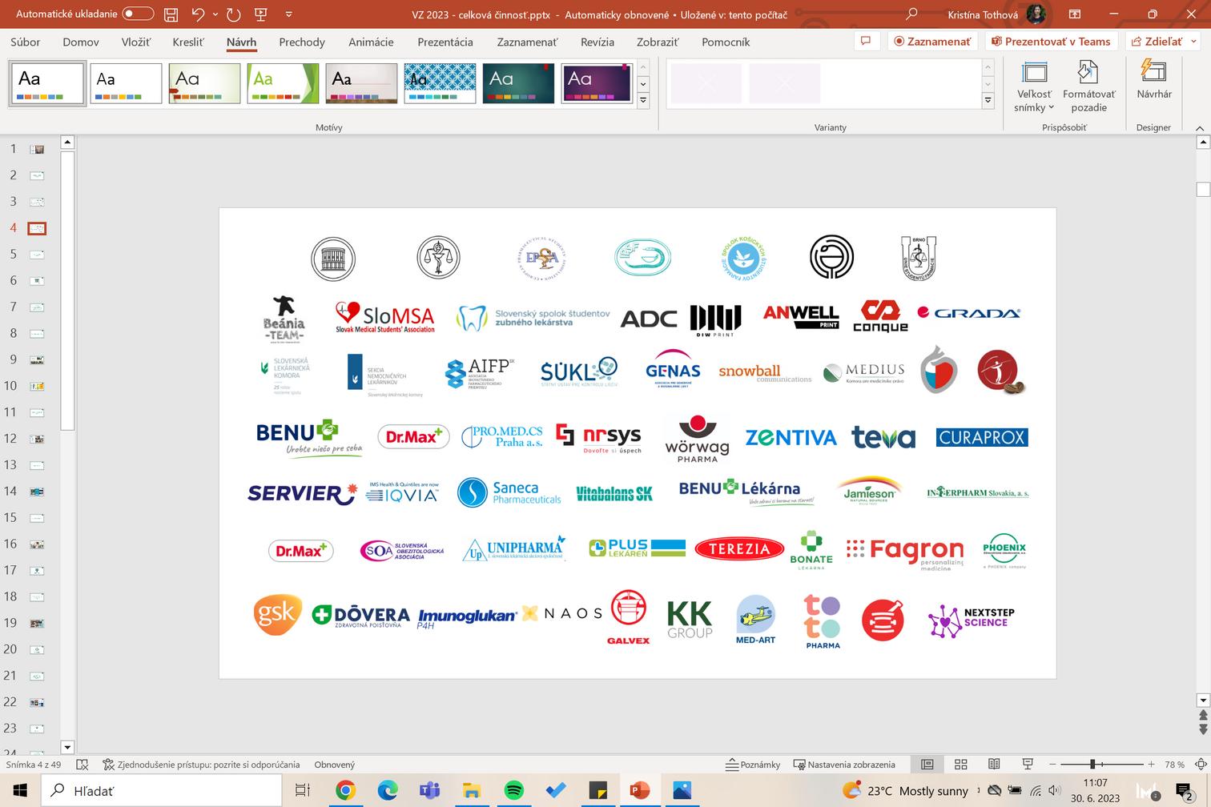
Task: Click the search magnifier in title bar
Action: pos(911,14)
